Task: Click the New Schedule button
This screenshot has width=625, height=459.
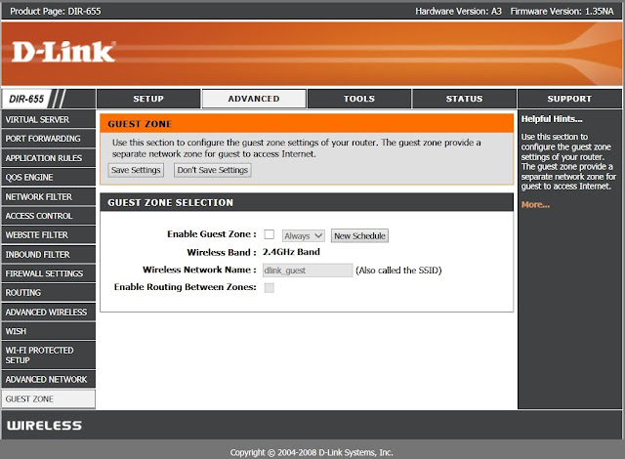Action: click(x=359, y=236)
